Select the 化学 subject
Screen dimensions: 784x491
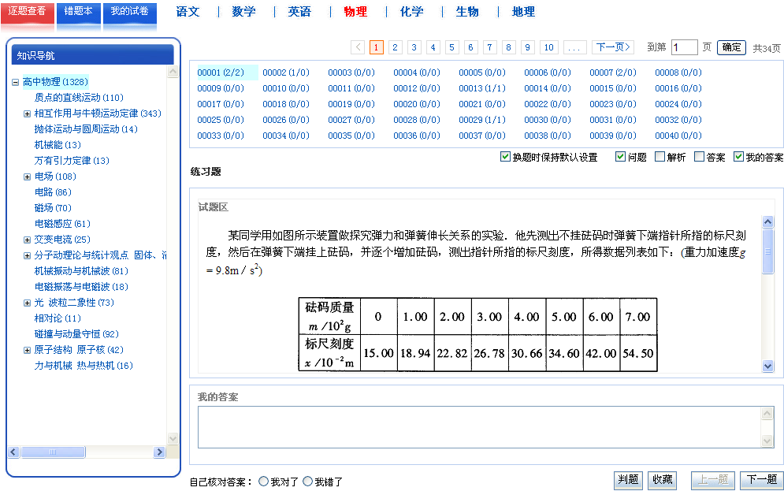[x=412, y=12]
